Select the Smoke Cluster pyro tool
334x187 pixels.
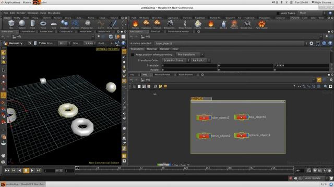click(247, 24)
